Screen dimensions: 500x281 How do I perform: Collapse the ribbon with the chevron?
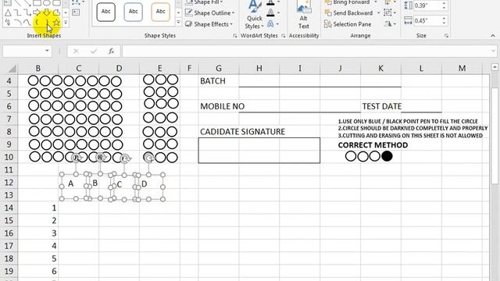tap(493, 36)
